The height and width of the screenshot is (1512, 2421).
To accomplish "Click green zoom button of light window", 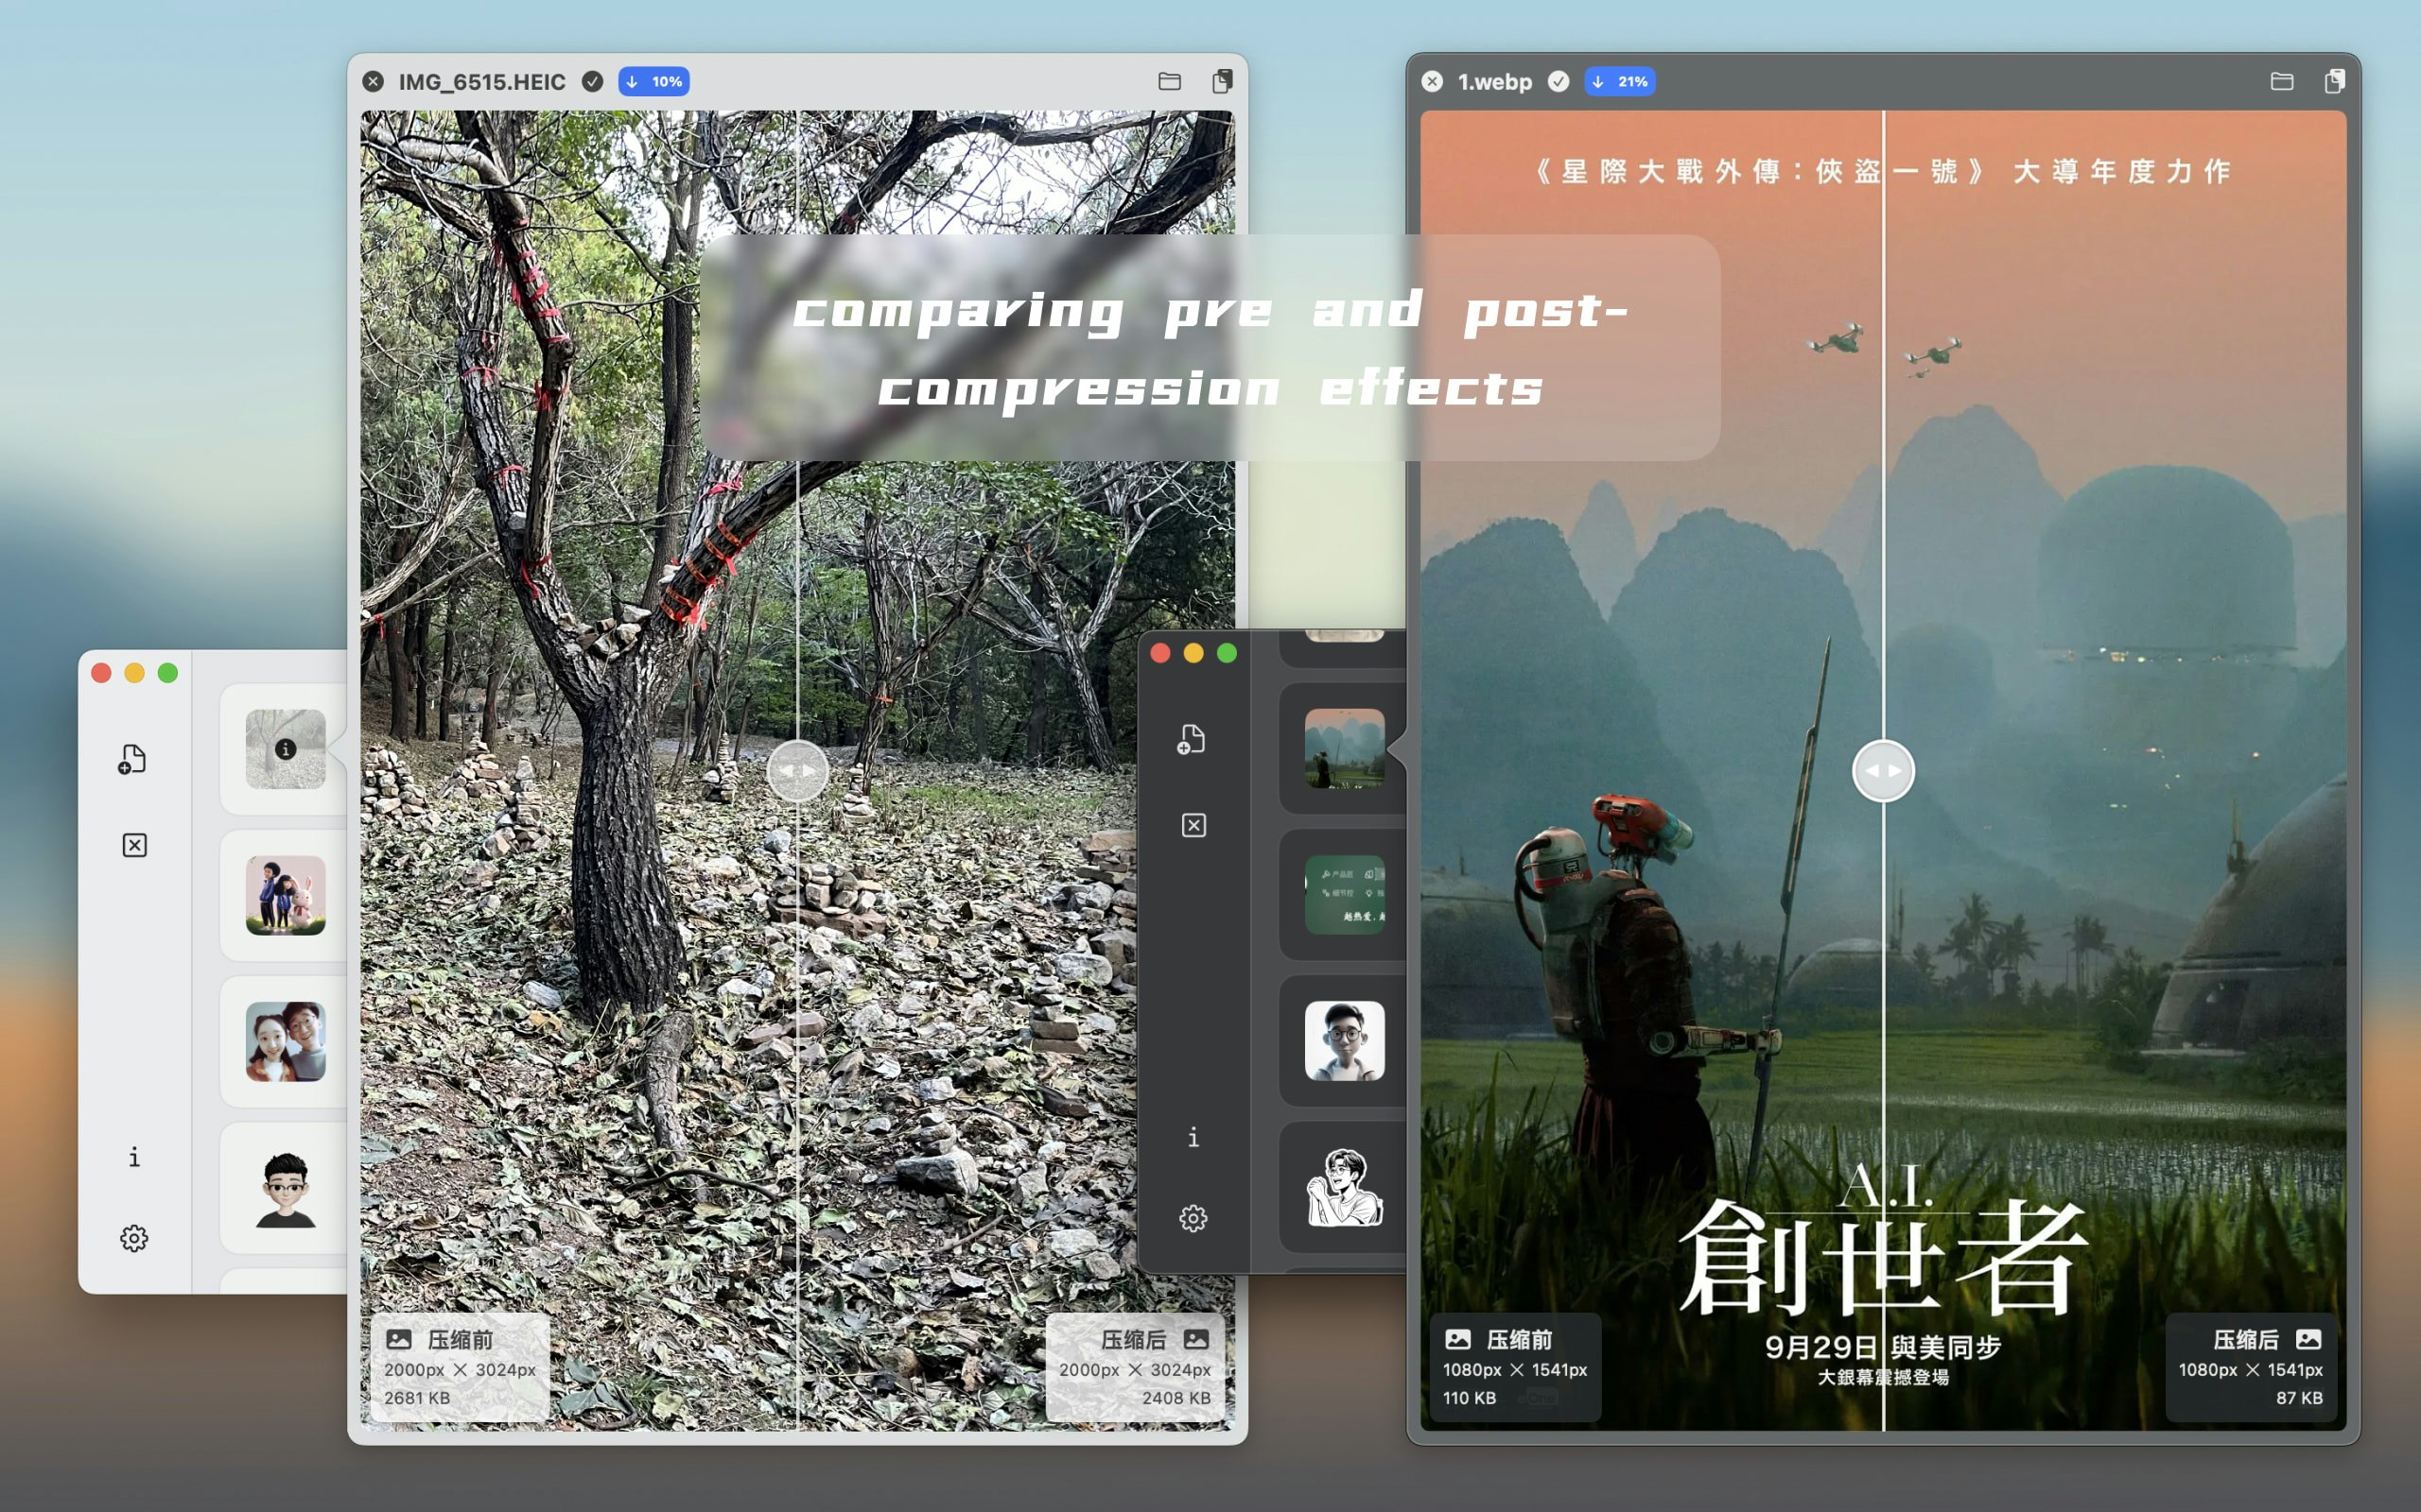I will point(168,673).
